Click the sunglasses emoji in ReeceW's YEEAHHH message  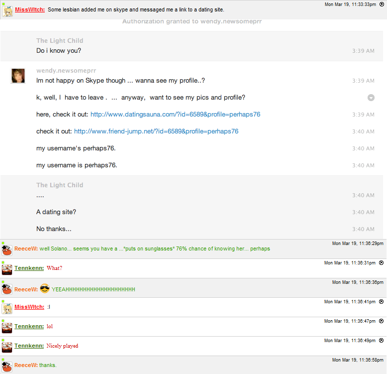coord(45,288)
